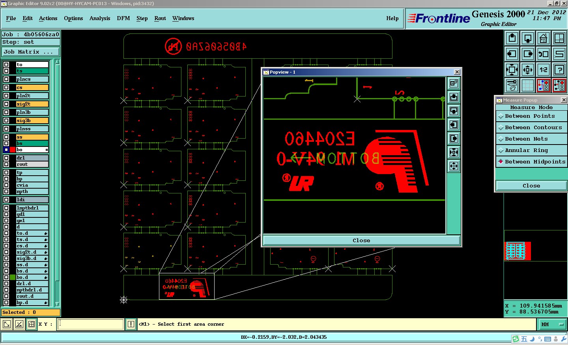Click the layer list scroll down arrow
The height and width of the screenshot is (345, 568).
click(x=57, y=304)
